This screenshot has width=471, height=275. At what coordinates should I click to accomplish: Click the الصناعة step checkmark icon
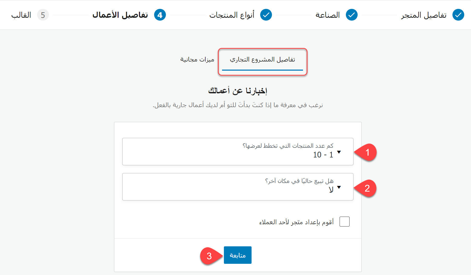tap(352, 15)
